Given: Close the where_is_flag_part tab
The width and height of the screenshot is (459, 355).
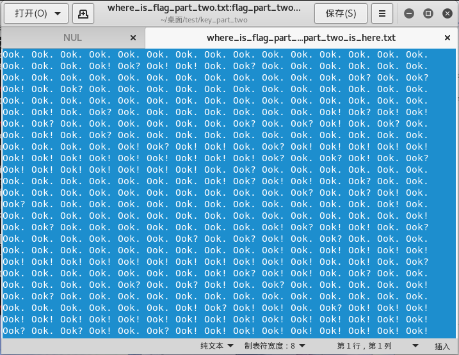Looking at the screenshot, I should point(447,38).
